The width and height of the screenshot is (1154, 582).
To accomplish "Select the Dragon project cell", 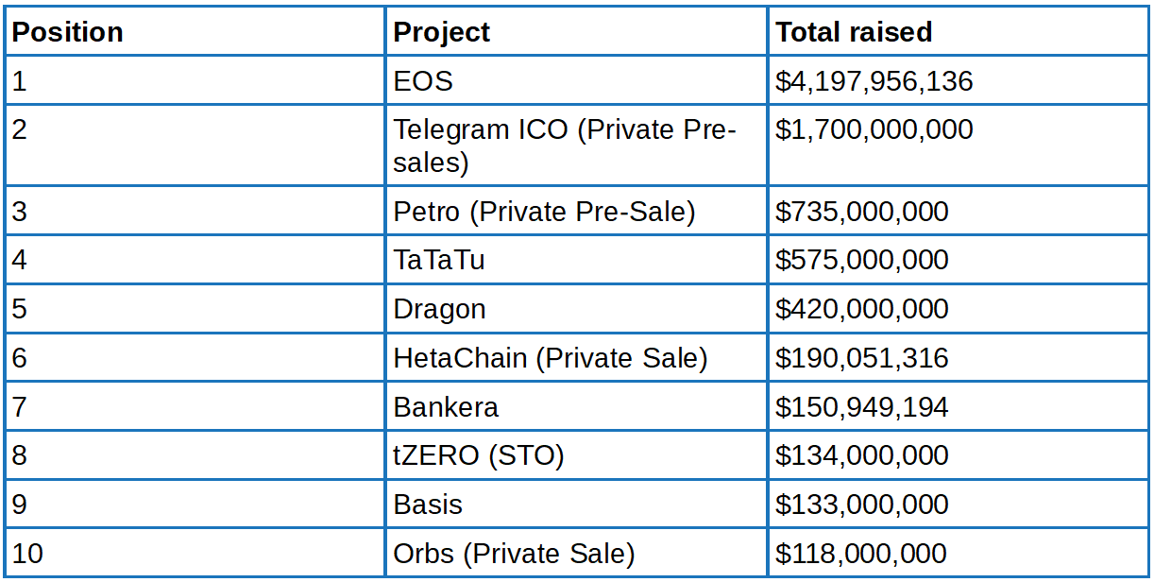I will [439, 309].
